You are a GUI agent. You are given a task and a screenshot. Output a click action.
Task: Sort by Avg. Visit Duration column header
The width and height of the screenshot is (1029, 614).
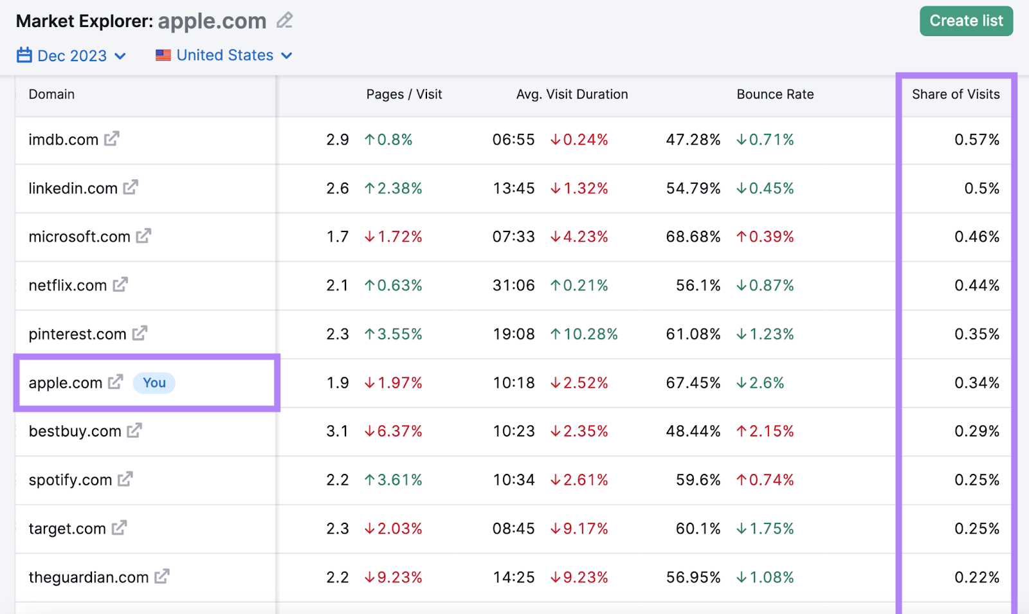(572, 95)
